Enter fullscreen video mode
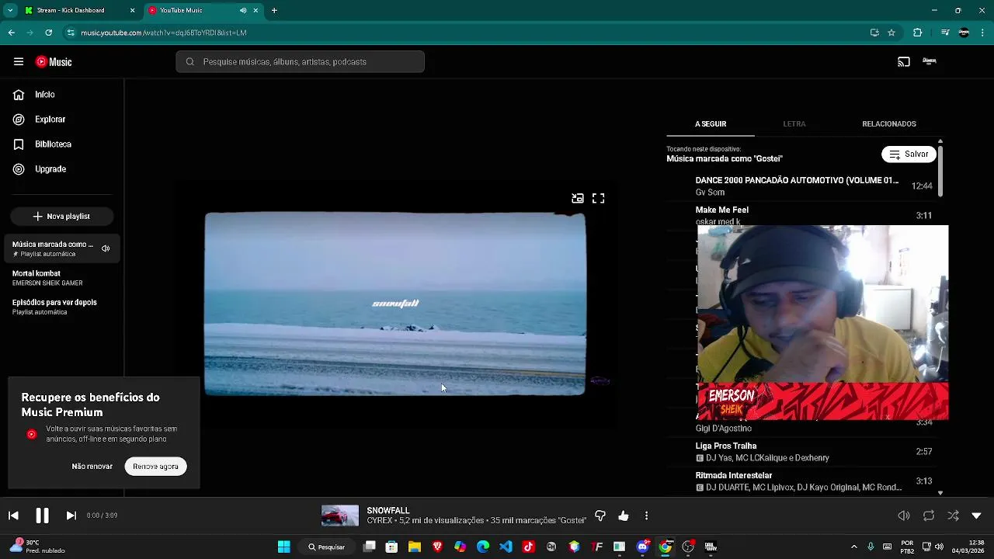 tap(598, 199)
